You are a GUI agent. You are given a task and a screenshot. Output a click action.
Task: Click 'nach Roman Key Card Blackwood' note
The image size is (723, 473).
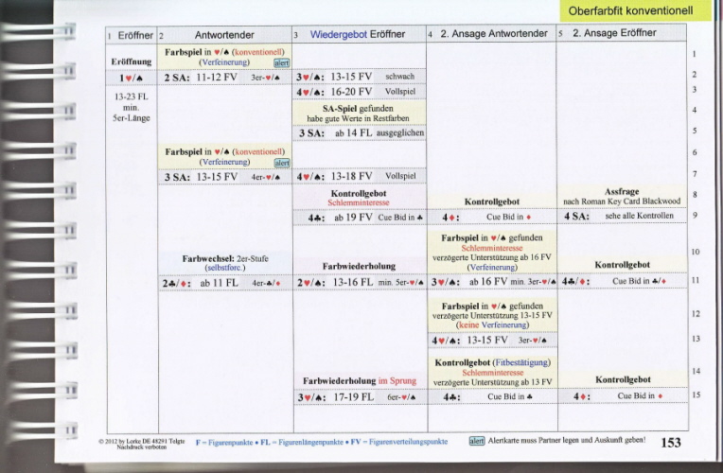tap(622, 201)
